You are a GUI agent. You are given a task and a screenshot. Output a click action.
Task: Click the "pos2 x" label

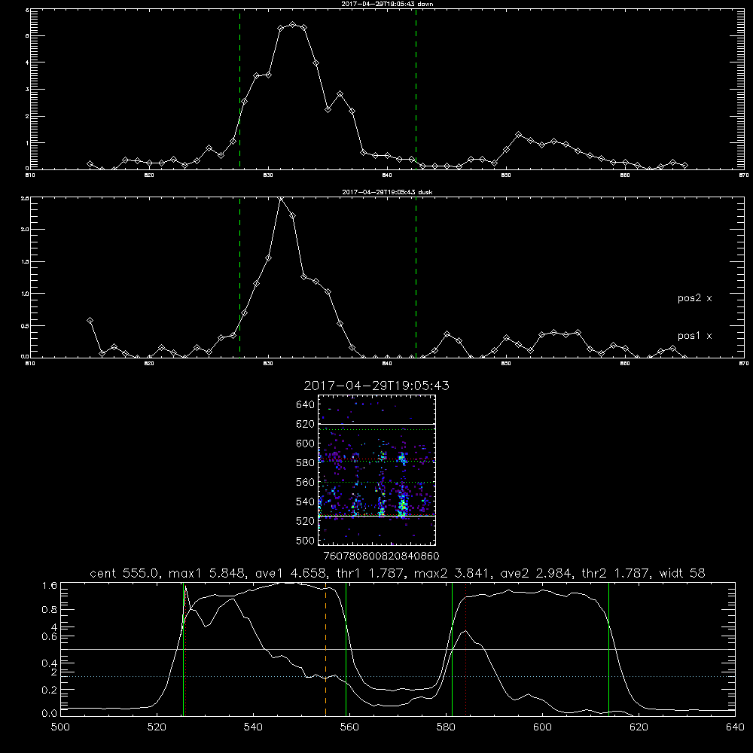(x=694, y=298)
